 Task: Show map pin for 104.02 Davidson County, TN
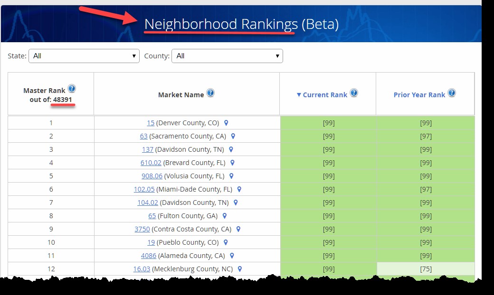[x=236, y=203]
